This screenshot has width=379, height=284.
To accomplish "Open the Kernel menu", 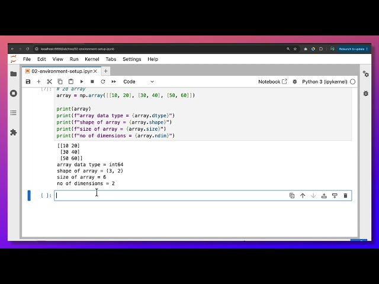I will point(92,59).
